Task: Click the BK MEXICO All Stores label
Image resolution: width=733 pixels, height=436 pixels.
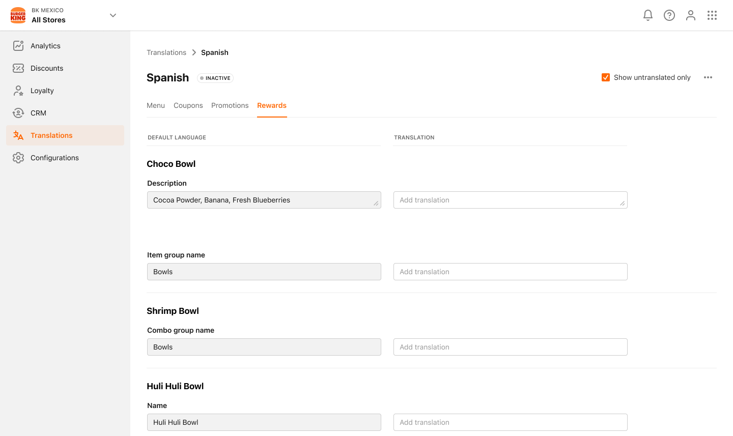Action: coord(48,15)
